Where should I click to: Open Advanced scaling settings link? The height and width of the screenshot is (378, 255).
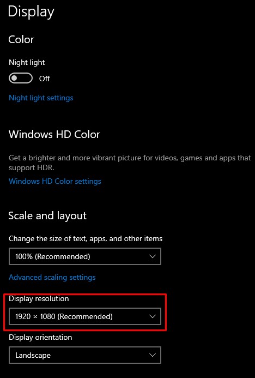tap(52, 277)
